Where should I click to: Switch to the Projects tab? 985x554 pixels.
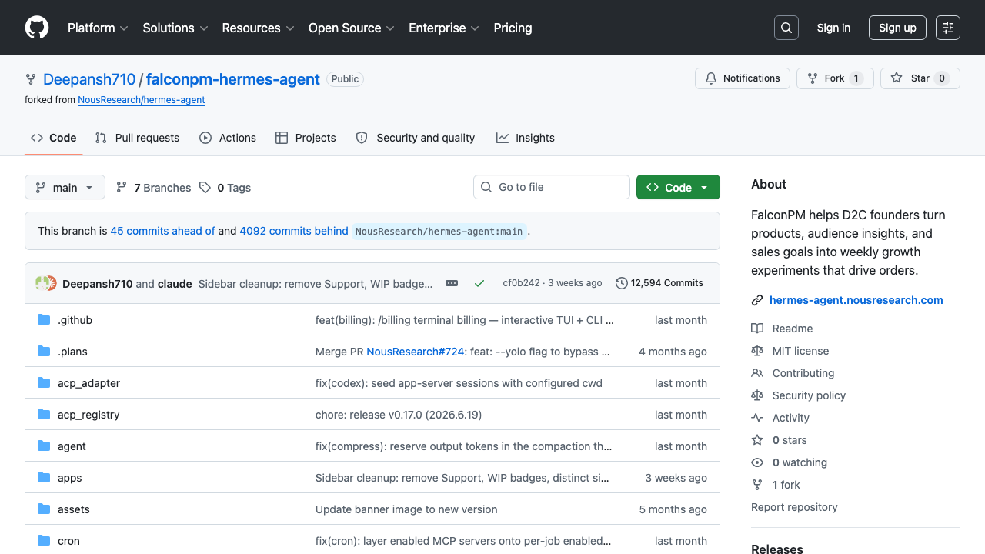[306, 138]
